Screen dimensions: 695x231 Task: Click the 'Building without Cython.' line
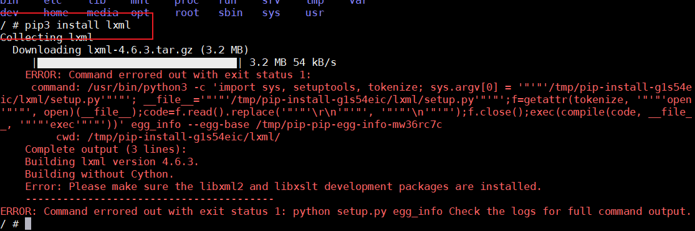pyautogui.click(x=99, y=174)
